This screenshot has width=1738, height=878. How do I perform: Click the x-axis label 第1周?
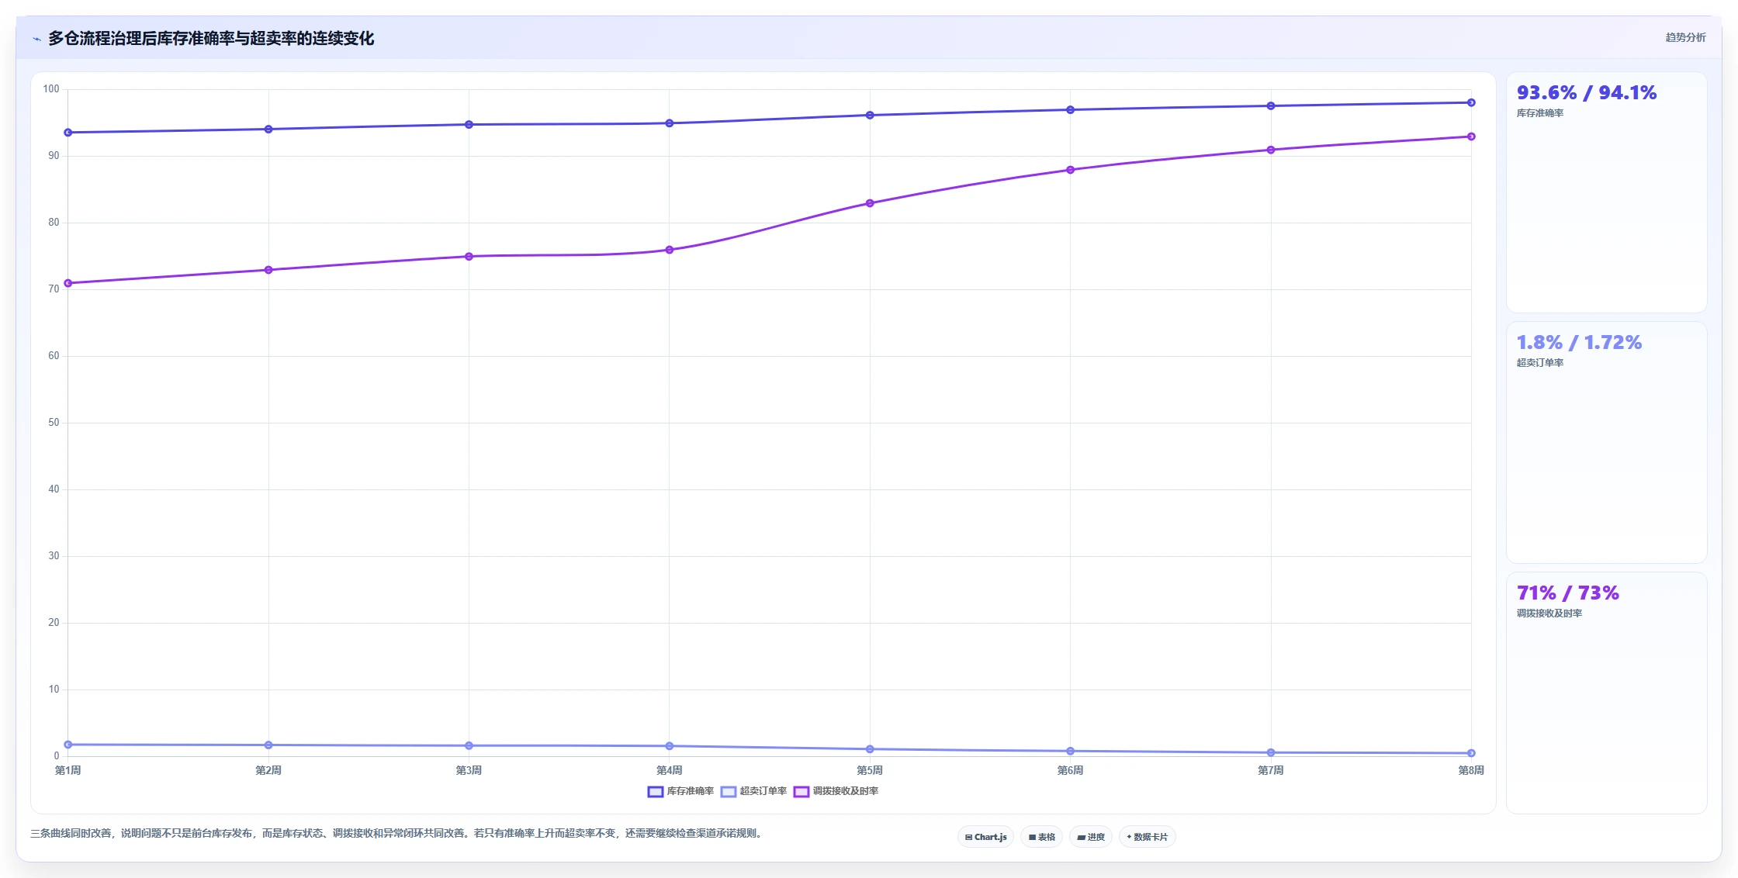click(x=68, y=770)
